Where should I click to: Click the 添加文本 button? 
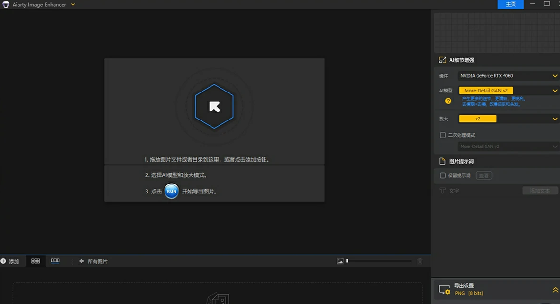540,191
